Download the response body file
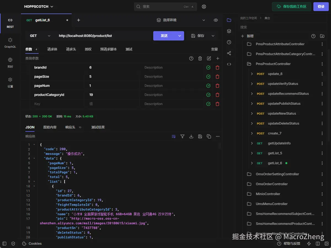This screenshot has width=331, height=248. click(191, 136)
